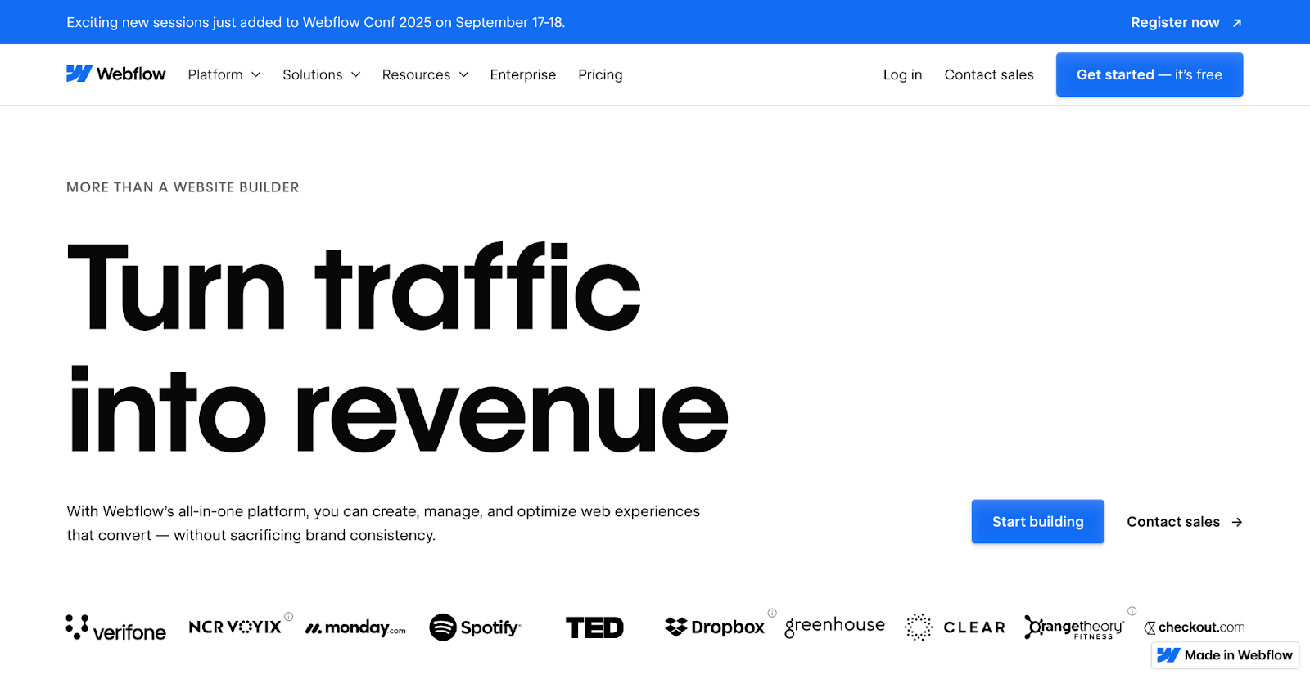Open the Platform menu
1310x679 pixels.
(224, 74)
